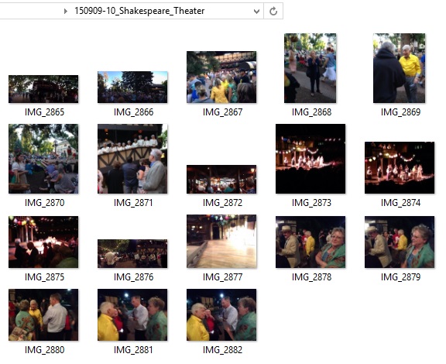Choose the IMG_2869 yellow shirt photo
The image size is (446, 364).
400,68
